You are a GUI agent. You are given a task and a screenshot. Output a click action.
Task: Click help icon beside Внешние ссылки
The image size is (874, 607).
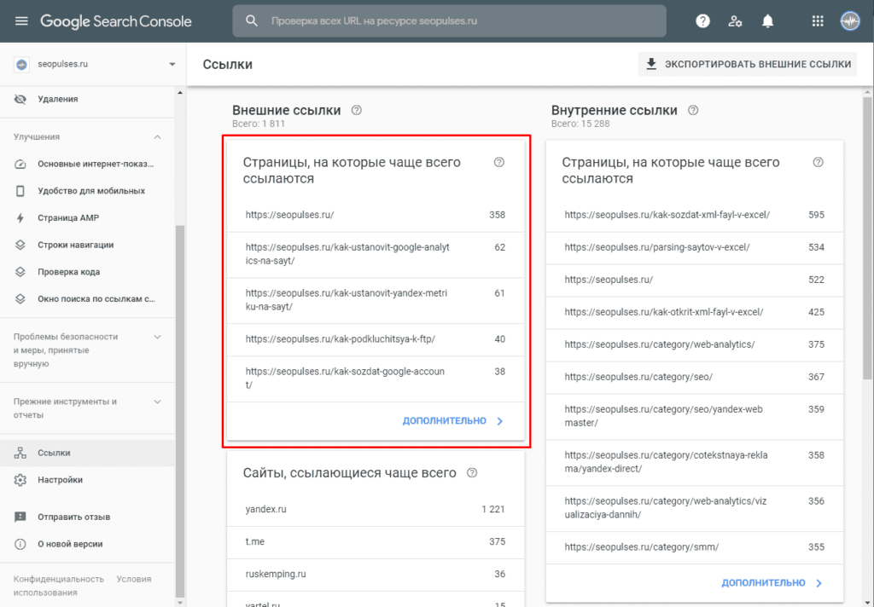pyautogui.click(x=357, y=110)
